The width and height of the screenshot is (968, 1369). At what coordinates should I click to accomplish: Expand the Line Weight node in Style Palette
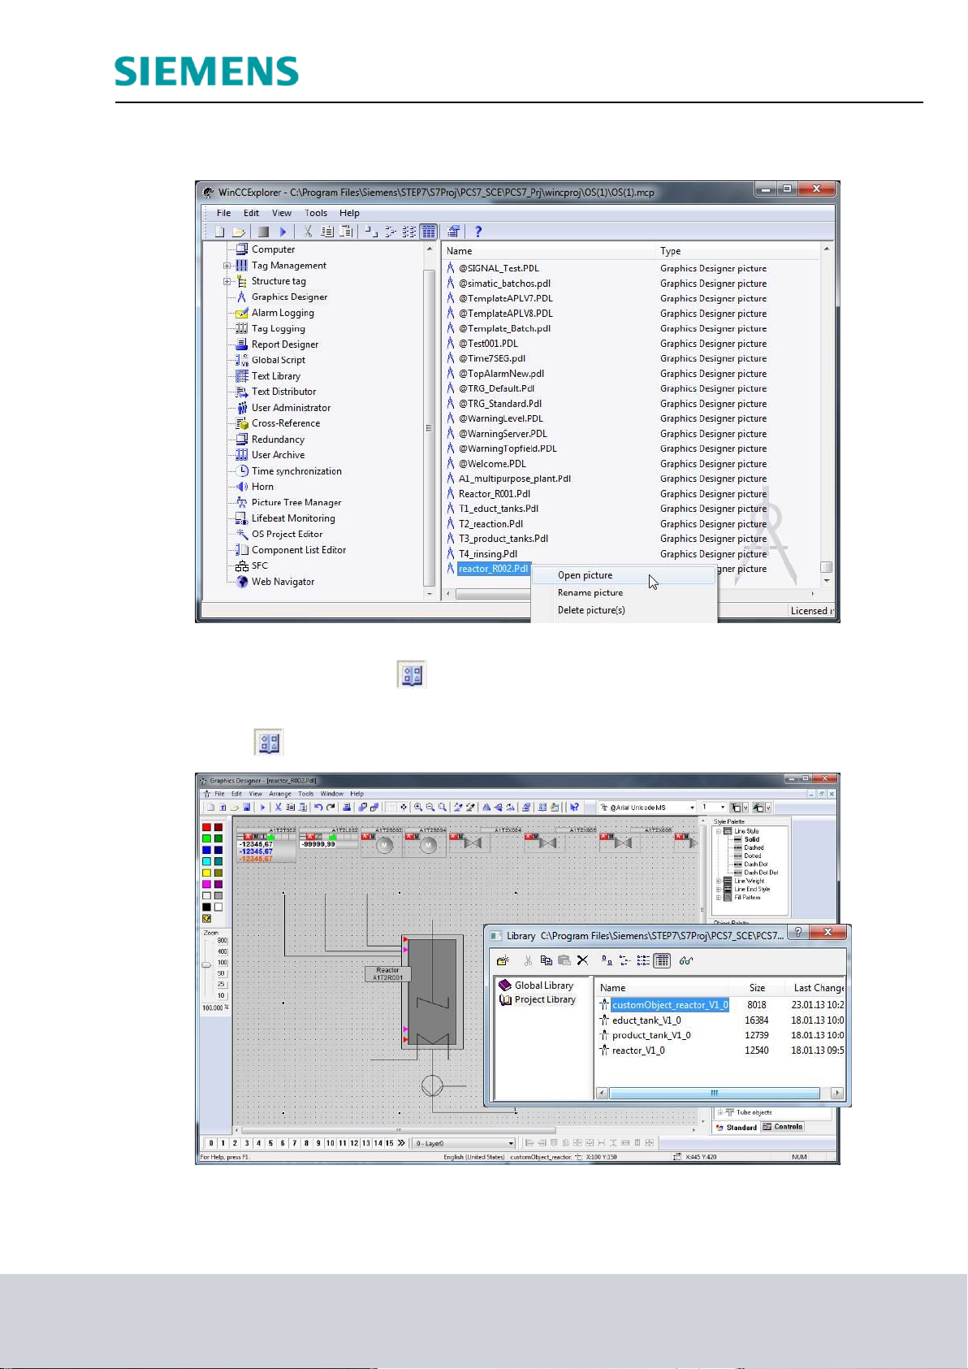click(719, 882)
